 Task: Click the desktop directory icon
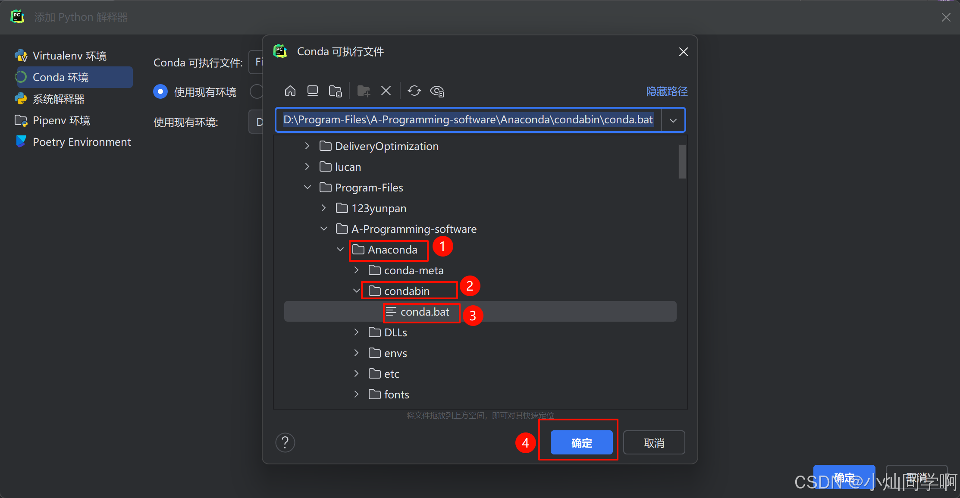[313, 91]
